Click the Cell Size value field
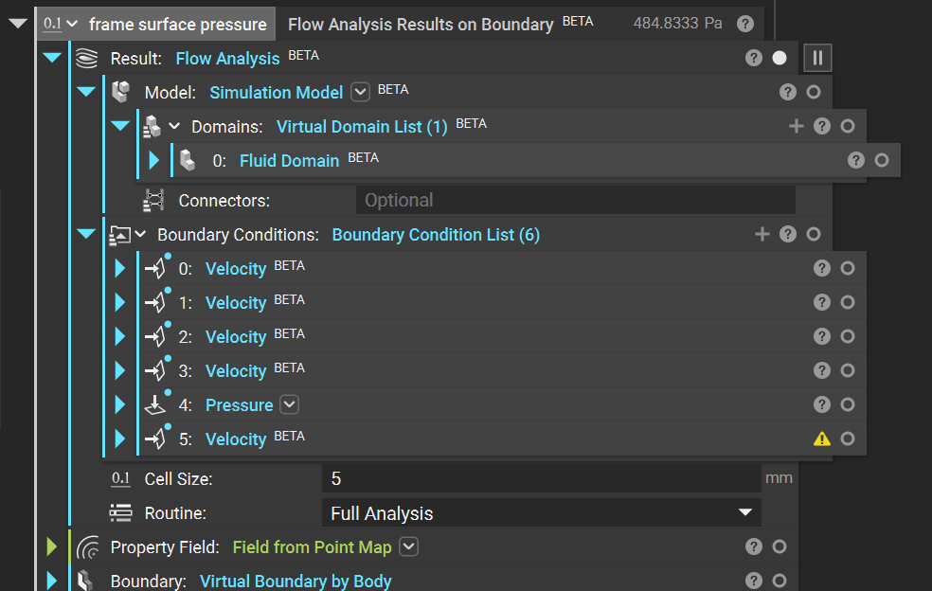This screenshot has width=932, height=591. pyautogui.click(x=542, y=478)
